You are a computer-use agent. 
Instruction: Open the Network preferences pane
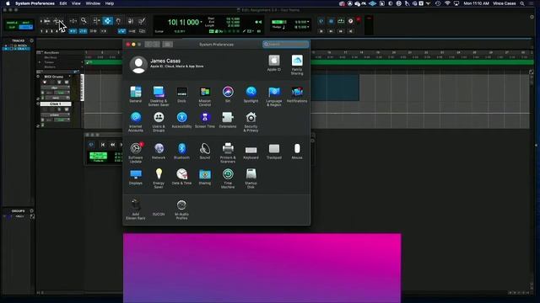point(159,151)
